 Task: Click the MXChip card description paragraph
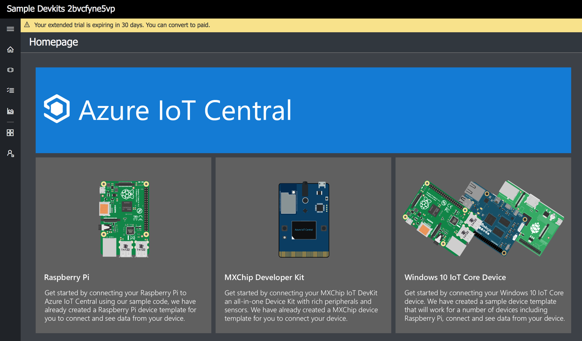click(x=301, y=305)
